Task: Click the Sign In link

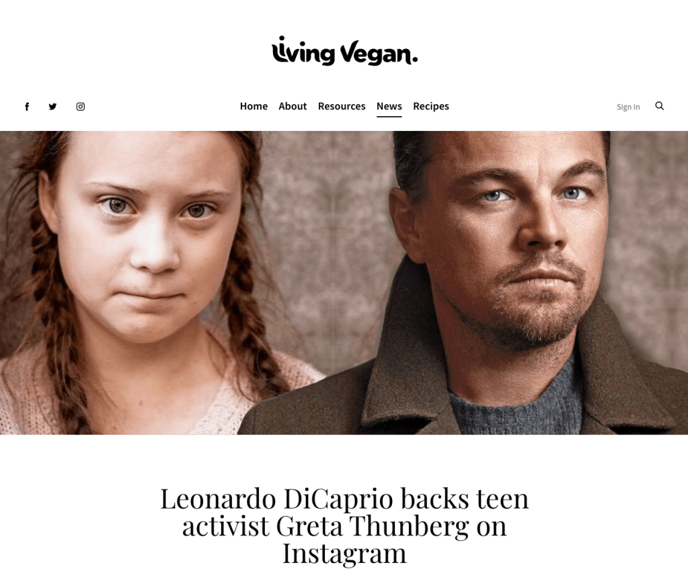Action: click(x=628, y=107)
